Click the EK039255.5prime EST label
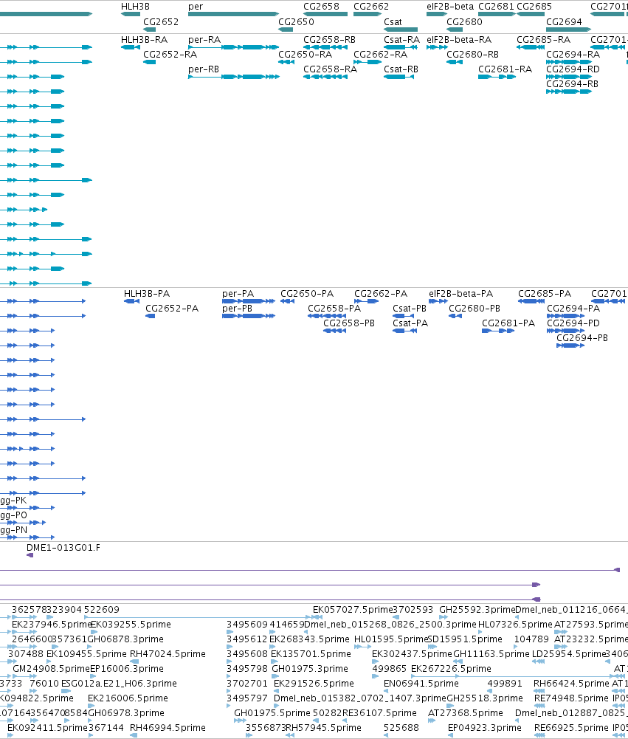Viewport: 628px width, 739px height. pyautogui.click(x=131, y=624)
